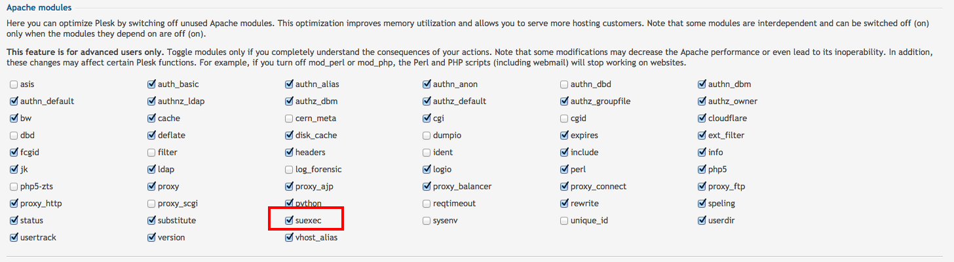Check the dumpio module box

pos(427,136)
